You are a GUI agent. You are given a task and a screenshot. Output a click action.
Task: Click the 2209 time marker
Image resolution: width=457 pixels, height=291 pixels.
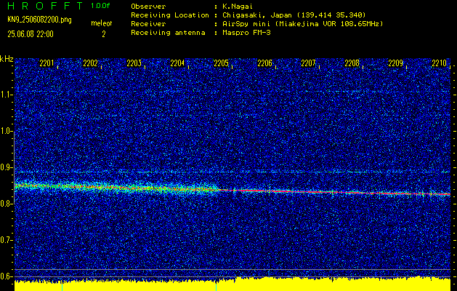(x=395, y=63)
